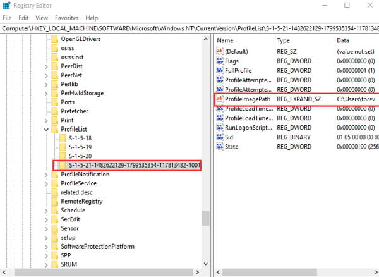The image size is (379, 277).
Task: Click the ProfileImagePath string value icon
Action: [220, 99]
